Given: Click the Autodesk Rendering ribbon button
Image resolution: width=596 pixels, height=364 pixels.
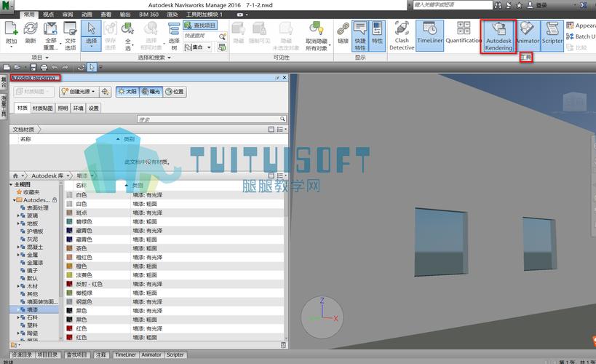Looking at the screenshot, I should coord(498,35).
